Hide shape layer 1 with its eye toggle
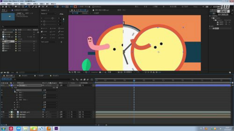Viewport: 234px width, 131px height. (x=2, y=85)
